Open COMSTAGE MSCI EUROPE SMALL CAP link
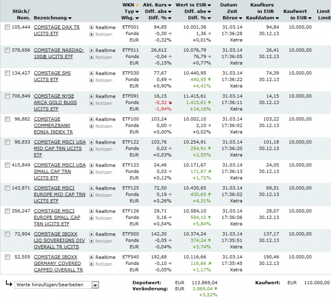 click(57, 218)
